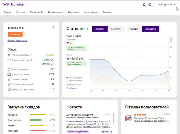Show the hint next to Заказов за неделю
This screenshot has height=134, width=180.
[31, 60]
